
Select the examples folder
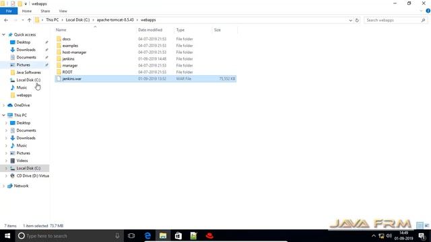click(70, 46)
